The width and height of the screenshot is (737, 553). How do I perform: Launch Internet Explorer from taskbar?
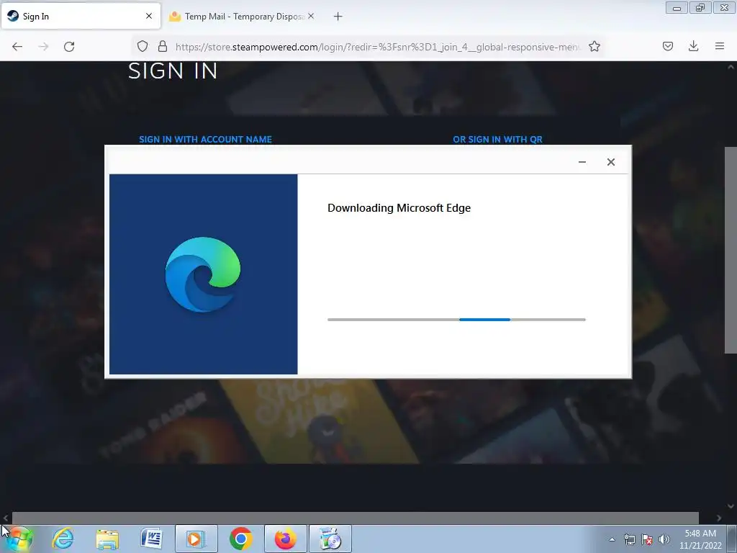tap(63, 539)
